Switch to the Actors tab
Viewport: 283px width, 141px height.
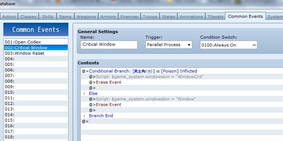click(9, 17)
